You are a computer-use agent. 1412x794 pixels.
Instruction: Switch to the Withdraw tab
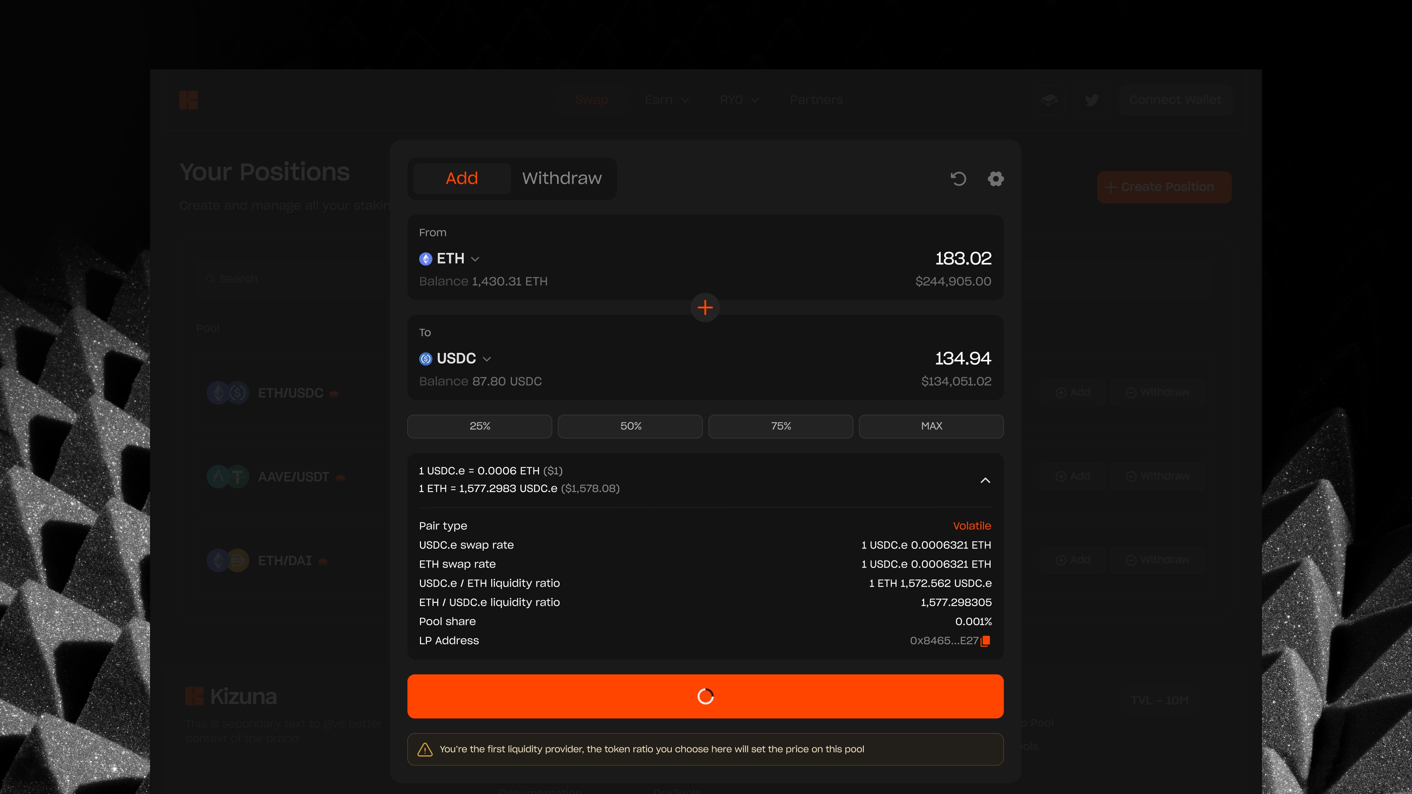point(561,178)
